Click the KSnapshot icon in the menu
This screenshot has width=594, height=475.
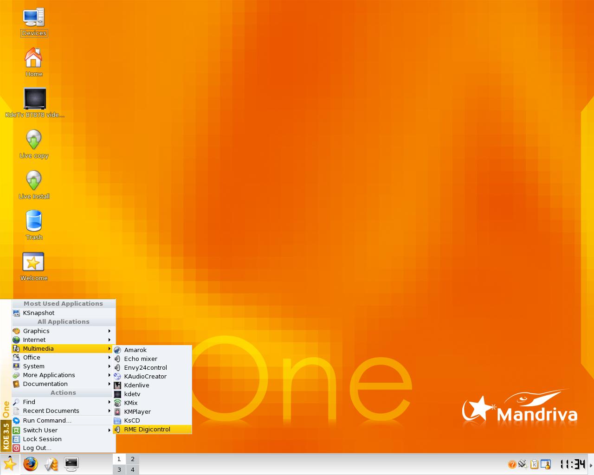16,313
